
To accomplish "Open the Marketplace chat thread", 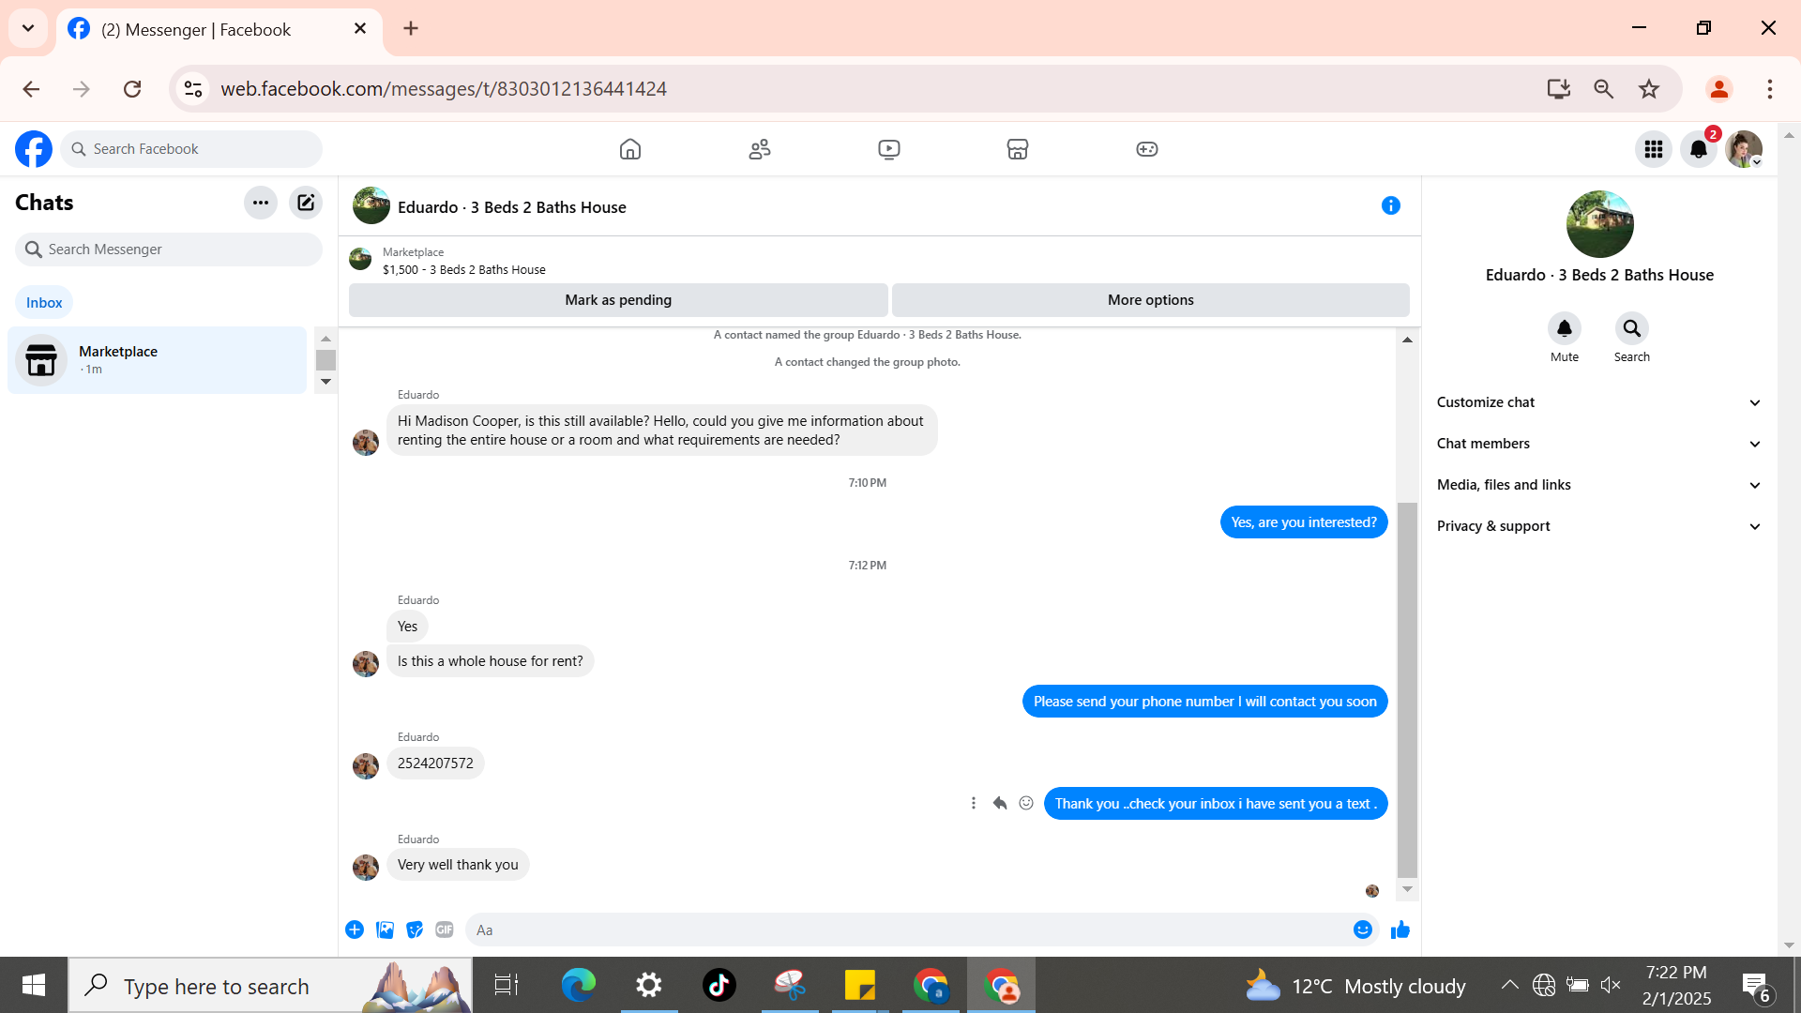I will (x=158, y=360).
